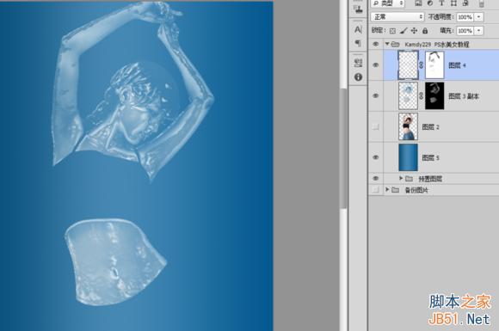Select the 备份图片 group name
The image size is (499, 331).
coord(416,190)
